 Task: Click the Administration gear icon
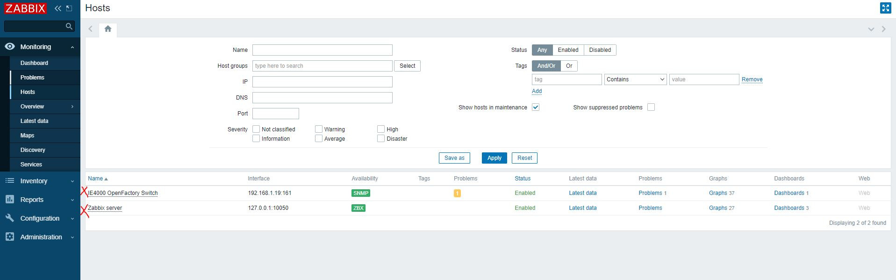[10, 237]
